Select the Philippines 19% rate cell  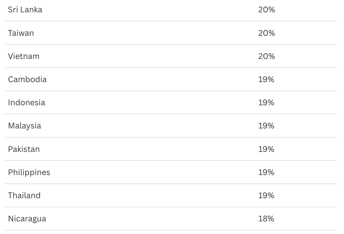[x=266, y=172]
